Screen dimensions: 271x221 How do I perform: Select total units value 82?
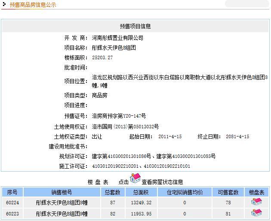(x=113, y=214)
